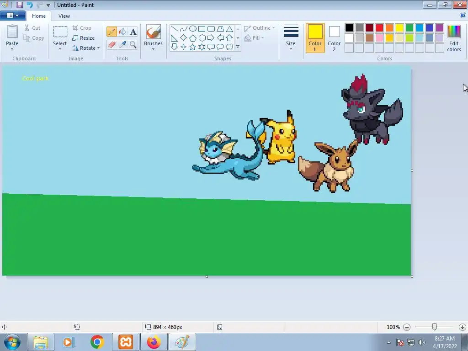Choose the Right triangle shape

(175, 38)
